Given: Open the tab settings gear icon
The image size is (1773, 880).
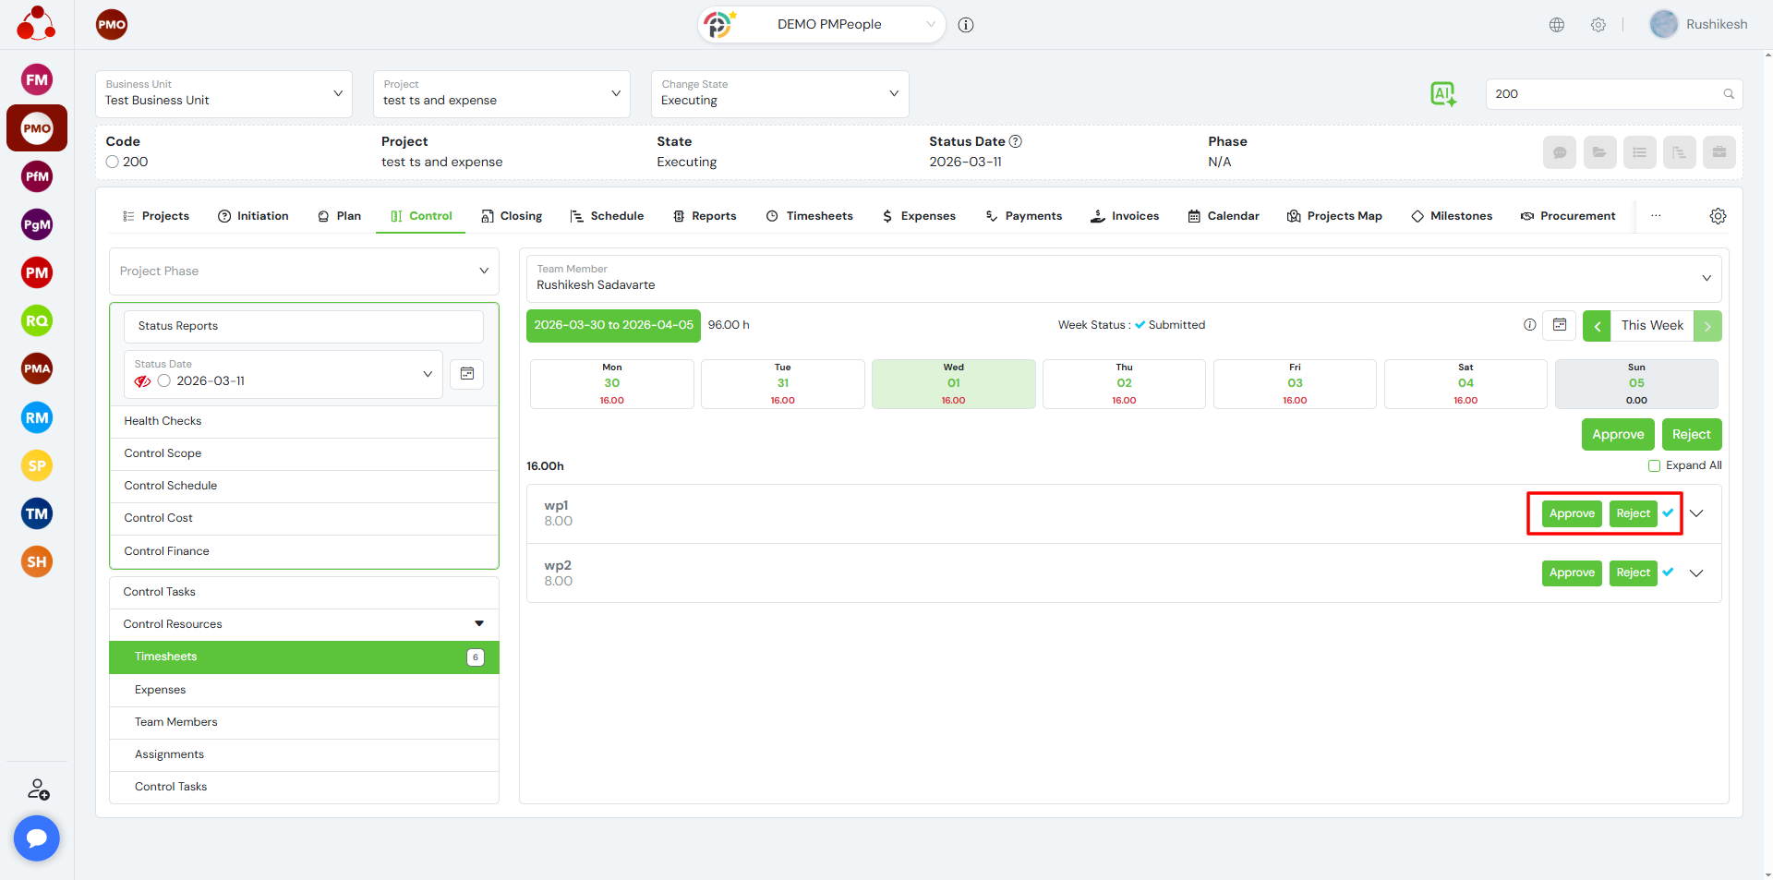Looking at the screenshot, I should pos(1718,216).
